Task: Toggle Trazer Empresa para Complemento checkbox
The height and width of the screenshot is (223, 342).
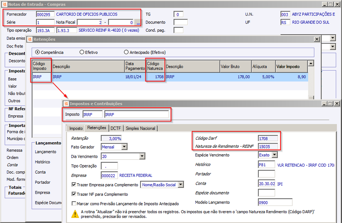Action: [74, 185]
